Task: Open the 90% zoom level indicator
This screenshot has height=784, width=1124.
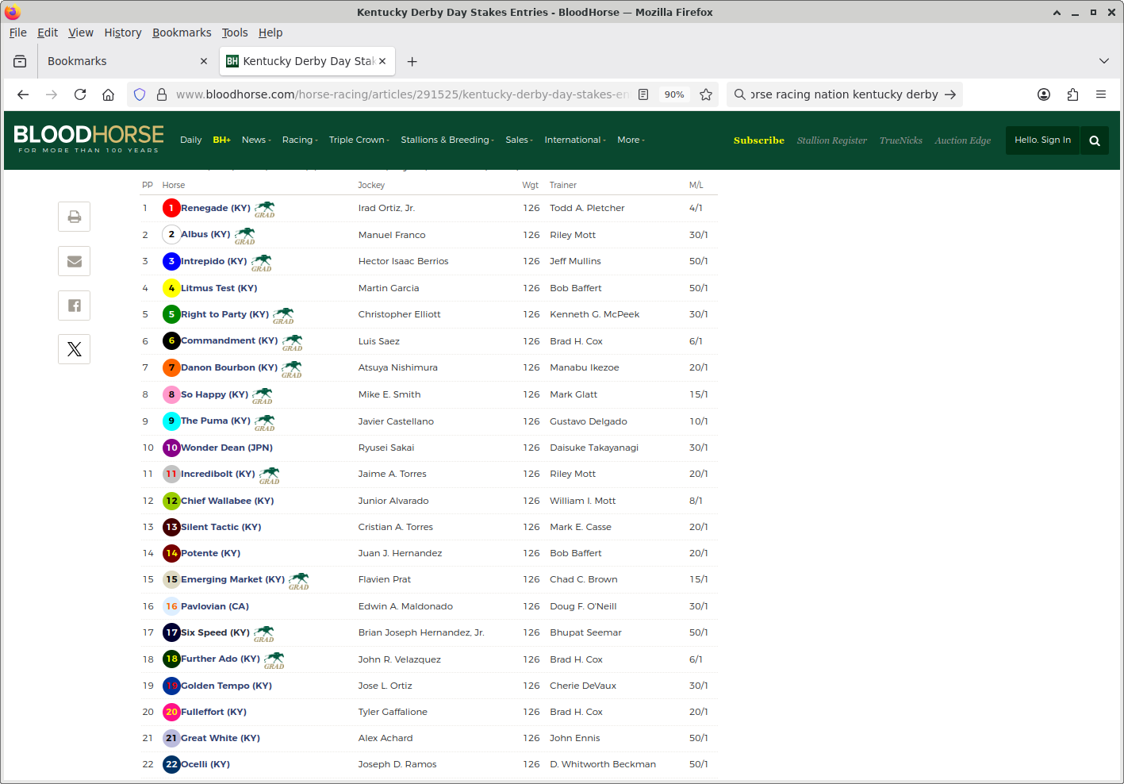Action: click(x=674, y=94)
